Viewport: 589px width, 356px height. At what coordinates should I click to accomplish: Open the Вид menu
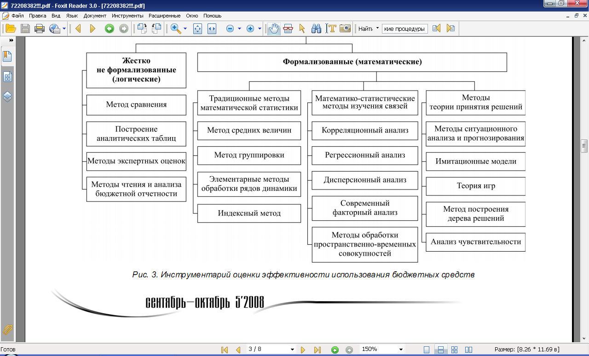coord(56,15)
